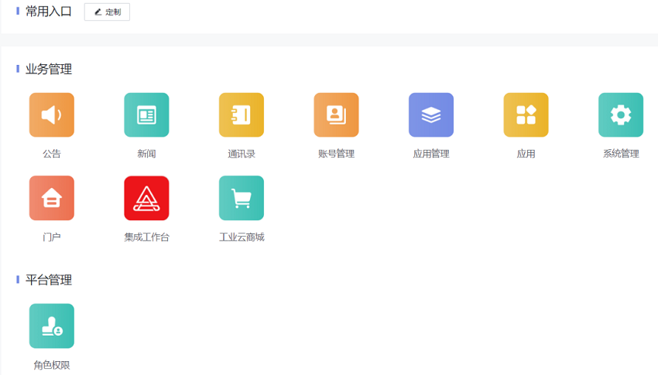
Task: Open the 公告 announcement megaphone icon
Action: point(52,114)
